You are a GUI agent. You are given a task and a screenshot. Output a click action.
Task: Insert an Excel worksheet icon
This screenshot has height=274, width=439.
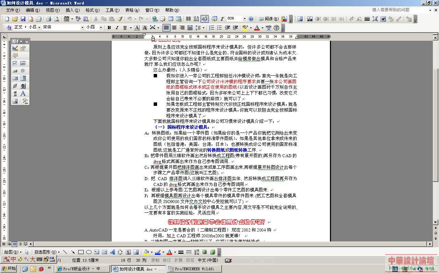click(x=178, y=19)
